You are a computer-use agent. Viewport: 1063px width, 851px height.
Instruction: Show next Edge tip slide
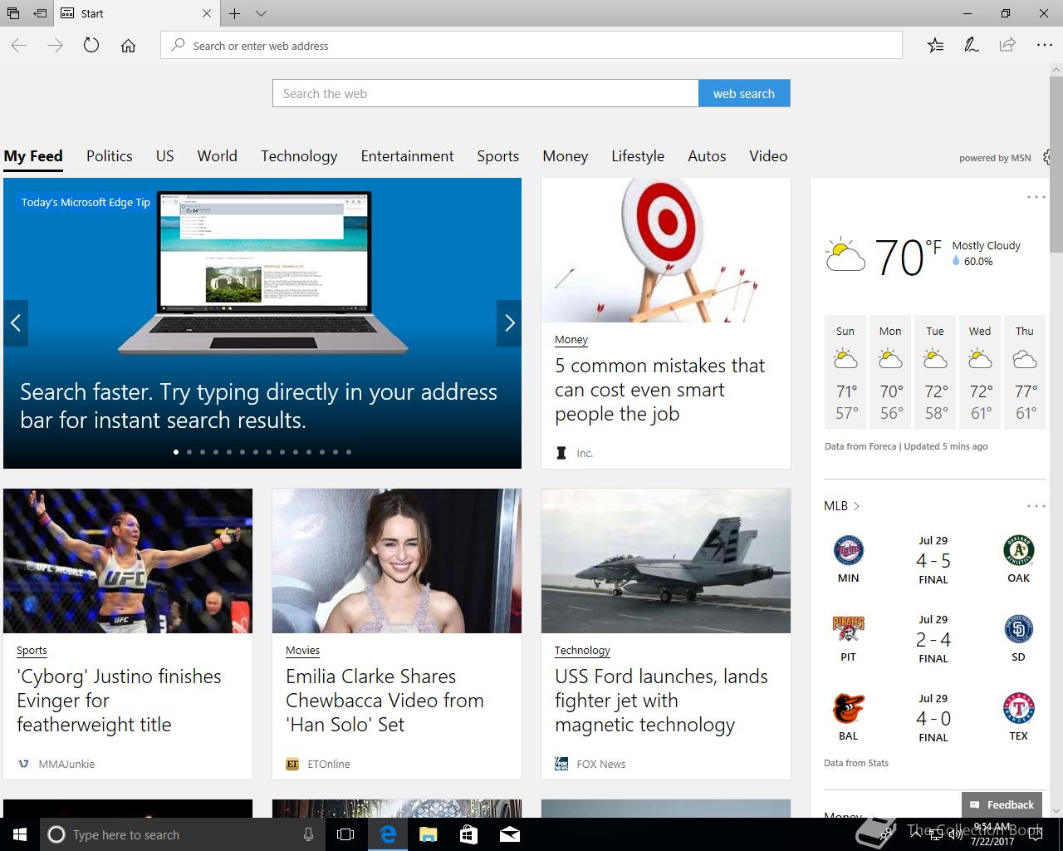pyautogui.click(x=509, y=323)
